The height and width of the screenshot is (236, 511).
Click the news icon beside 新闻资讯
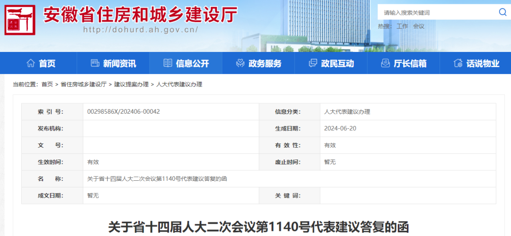(95, 63)
